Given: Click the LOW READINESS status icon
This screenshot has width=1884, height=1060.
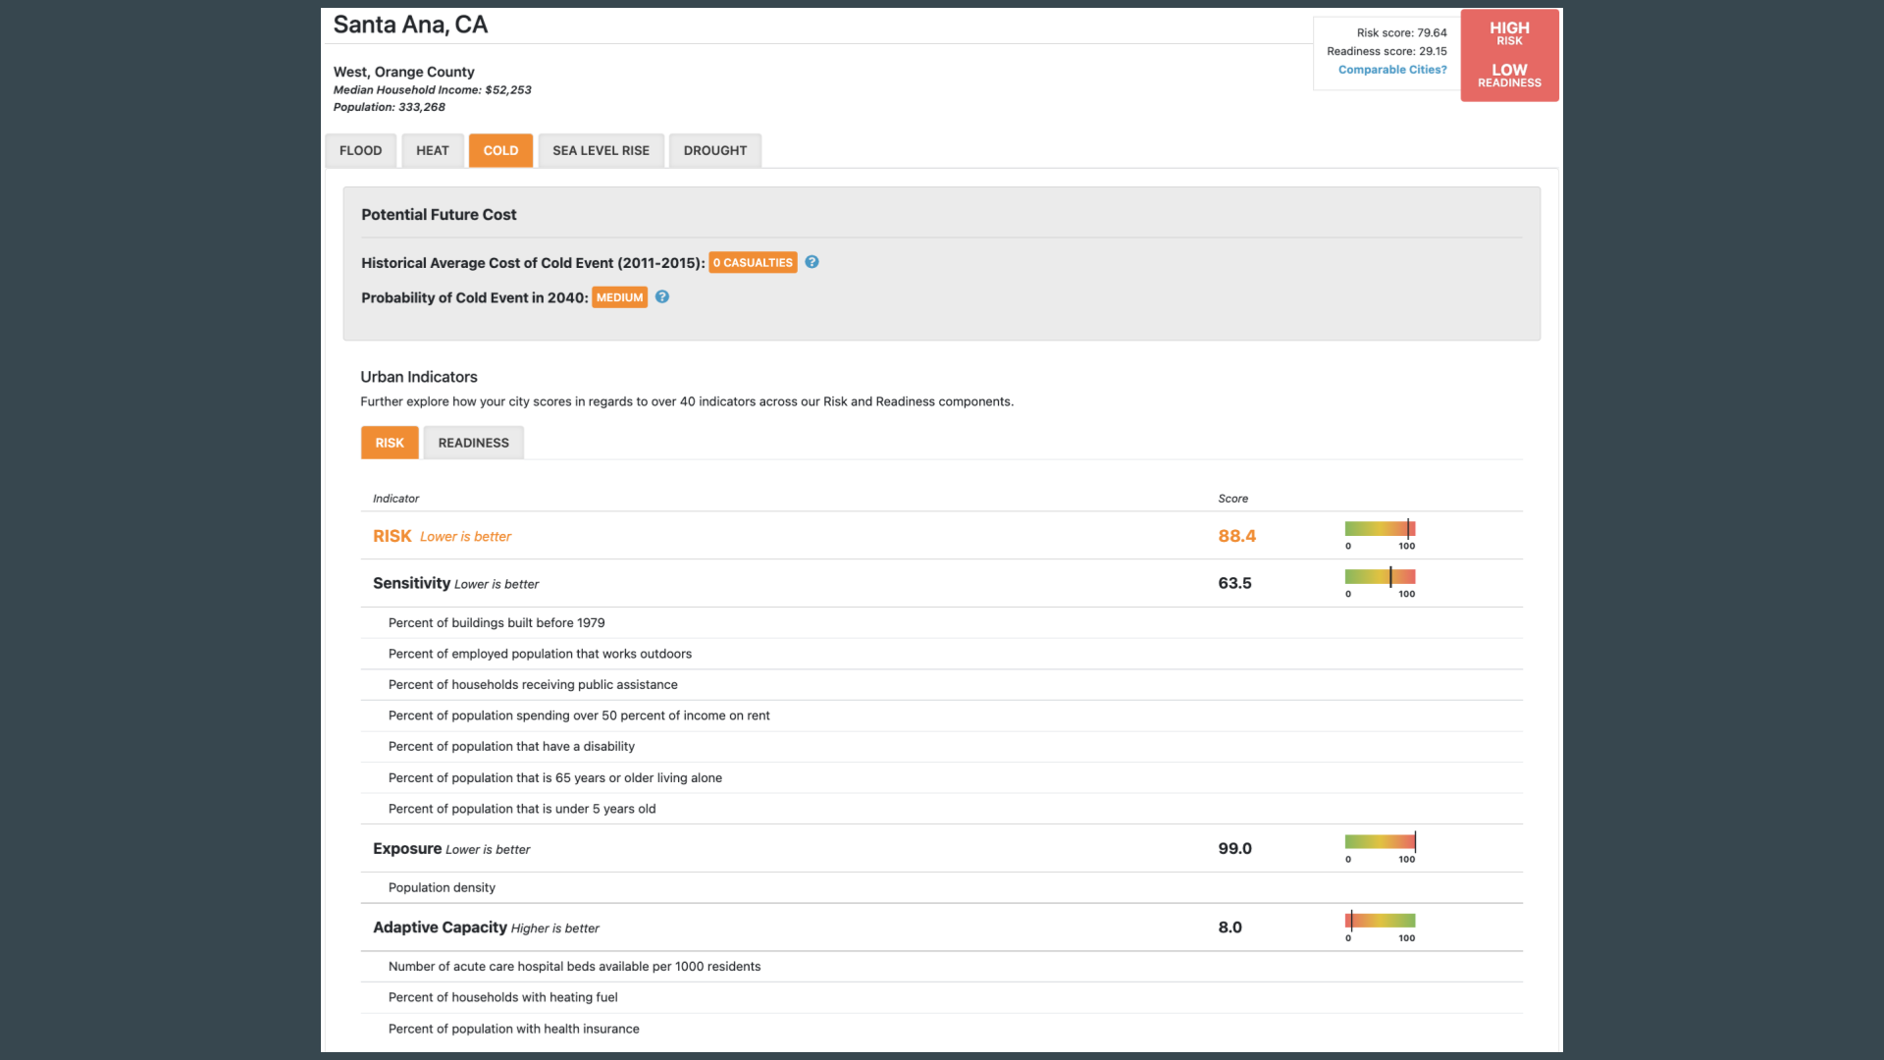Looking at the screenshot, I should click(1510, 75).
